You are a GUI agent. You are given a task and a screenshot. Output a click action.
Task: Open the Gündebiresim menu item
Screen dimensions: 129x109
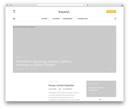(x=67, y=19)
